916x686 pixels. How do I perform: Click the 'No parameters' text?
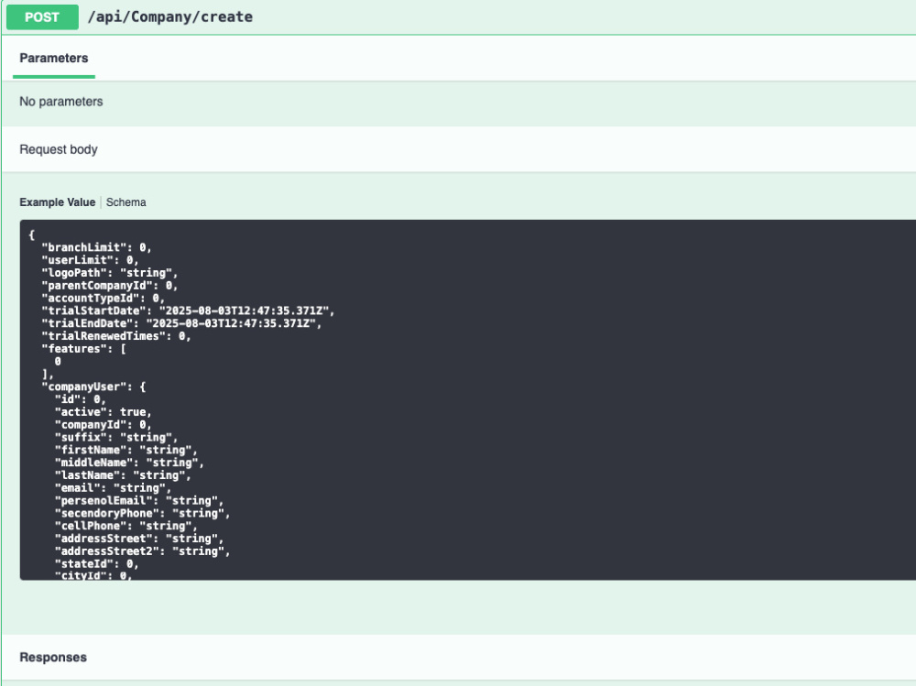click(61, 102)
